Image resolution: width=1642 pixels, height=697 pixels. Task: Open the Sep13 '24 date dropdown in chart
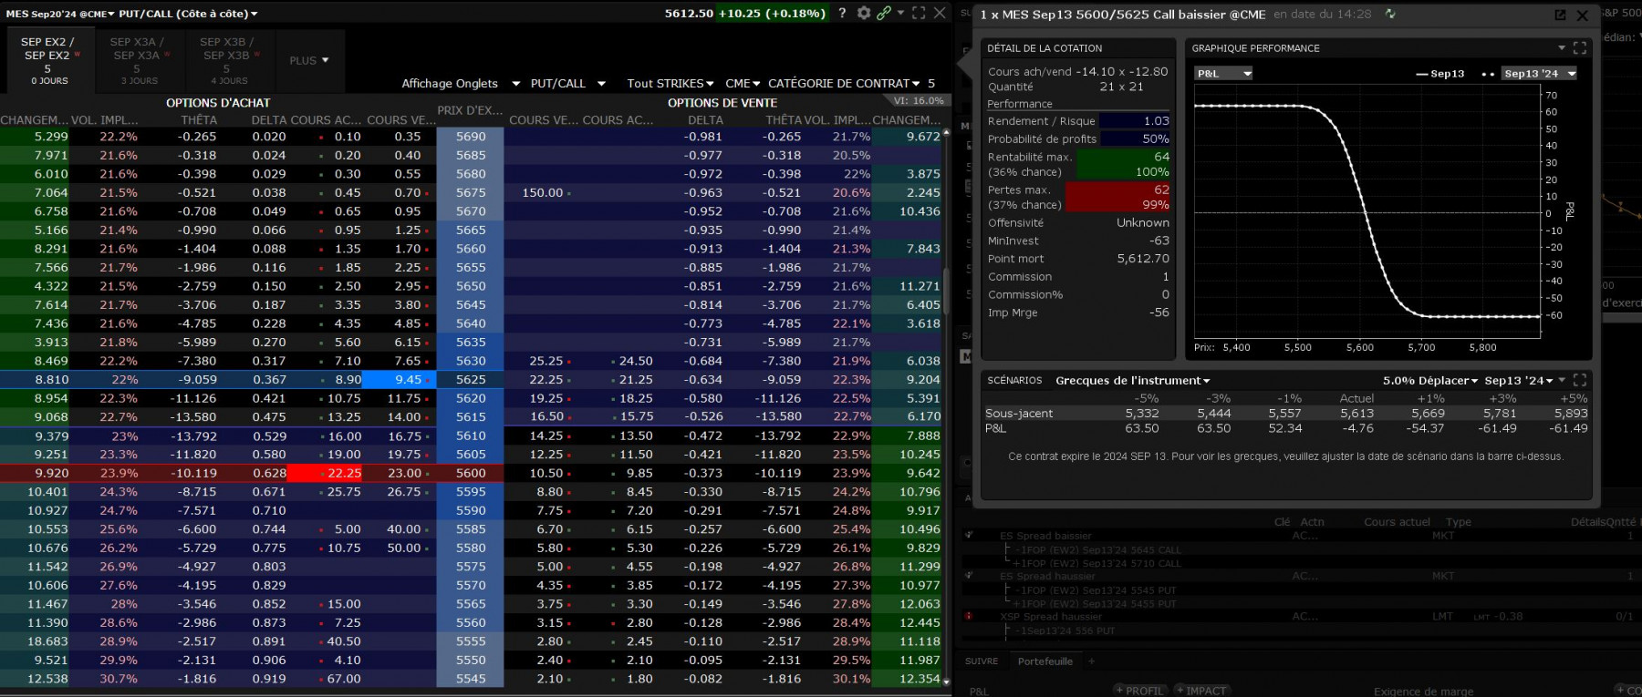tap(1540, 73)
